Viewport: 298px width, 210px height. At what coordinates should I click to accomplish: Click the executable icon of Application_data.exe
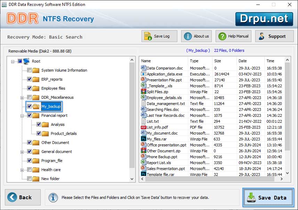pos(143,74)
